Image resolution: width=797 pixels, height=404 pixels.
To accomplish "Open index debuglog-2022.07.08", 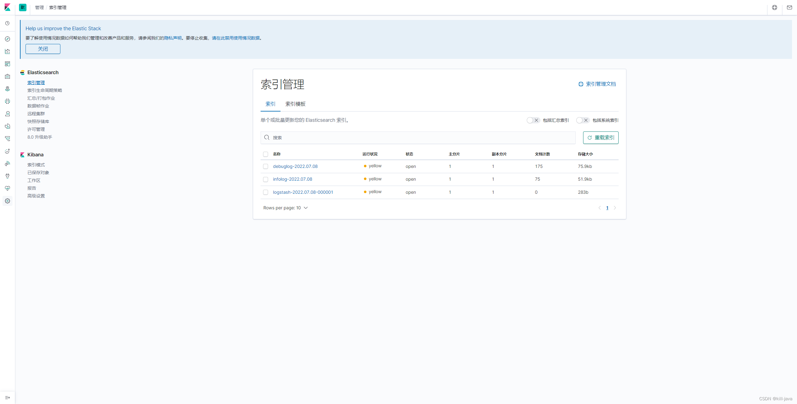I will point(295,166).
